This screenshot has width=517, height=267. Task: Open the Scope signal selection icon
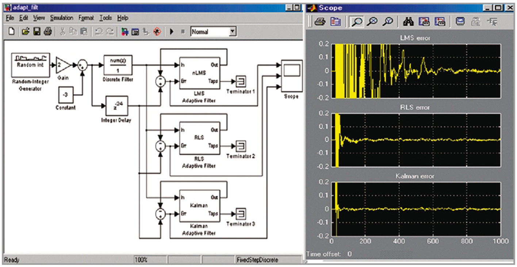click(x=492, y=22)
